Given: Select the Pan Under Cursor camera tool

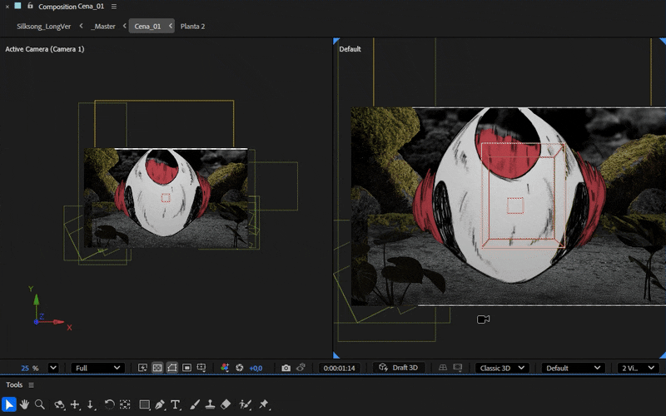Looking at the screenshot, I should pyautogui.click(x=75, y=404).
